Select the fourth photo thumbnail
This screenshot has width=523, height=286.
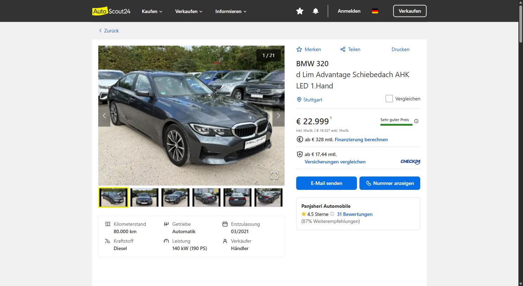pos(206,197)
